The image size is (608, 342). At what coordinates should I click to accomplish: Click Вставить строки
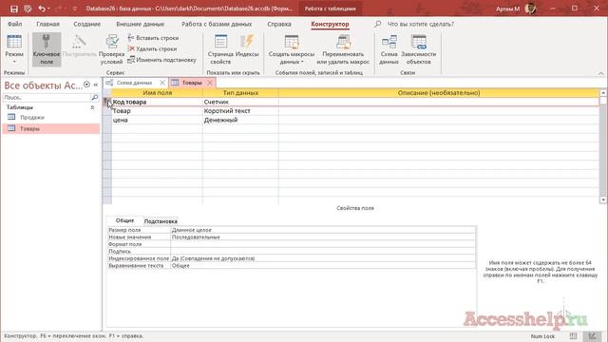click(x=153, y=38)
